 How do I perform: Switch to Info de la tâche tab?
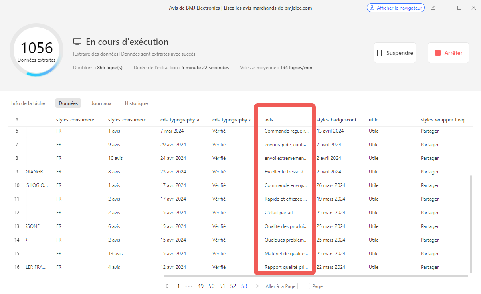coord(28,103)
